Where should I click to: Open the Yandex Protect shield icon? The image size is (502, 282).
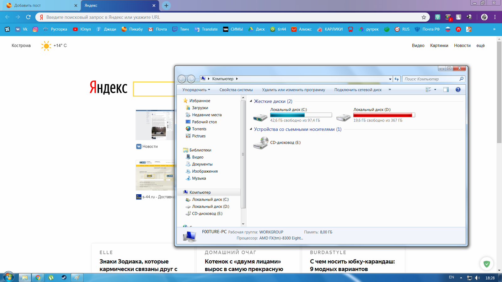[x=487, y=264]
